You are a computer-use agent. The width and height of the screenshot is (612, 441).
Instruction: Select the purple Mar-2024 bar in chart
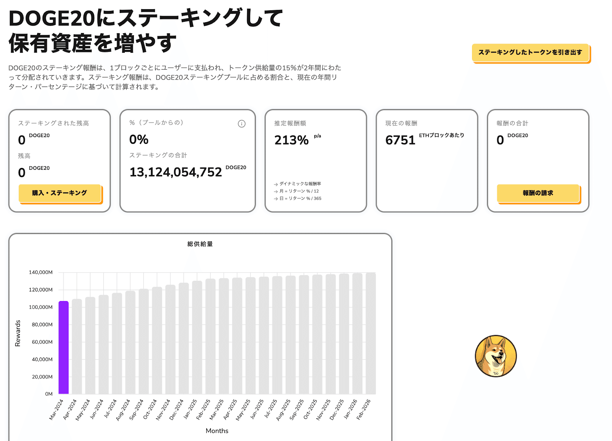63,347
